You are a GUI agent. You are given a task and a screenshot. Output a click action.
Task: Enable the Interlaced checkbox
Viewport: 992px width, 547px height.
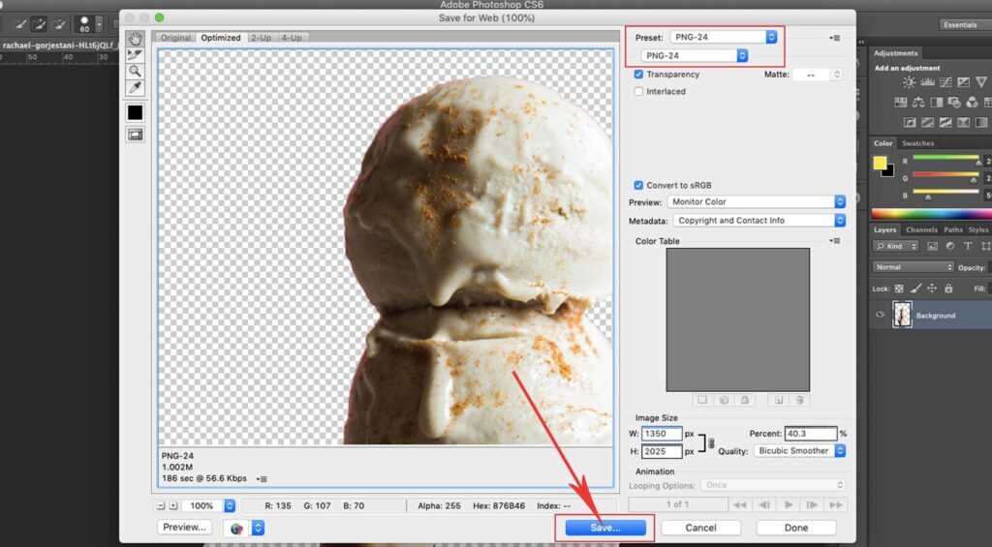639,92
